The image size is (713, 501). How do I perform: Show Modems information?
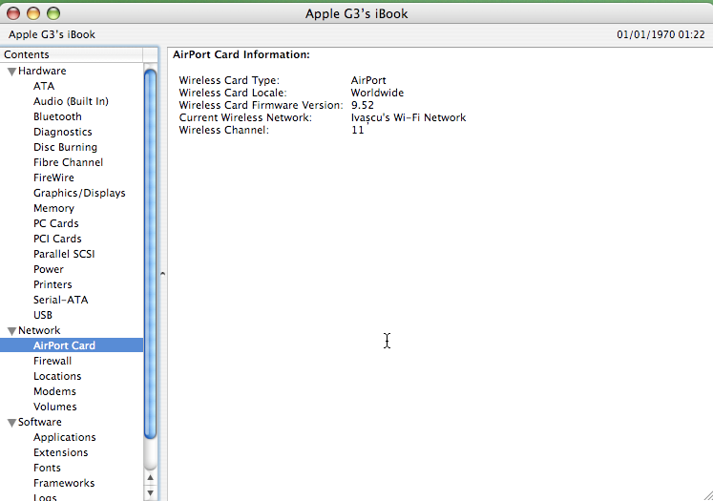54,391
